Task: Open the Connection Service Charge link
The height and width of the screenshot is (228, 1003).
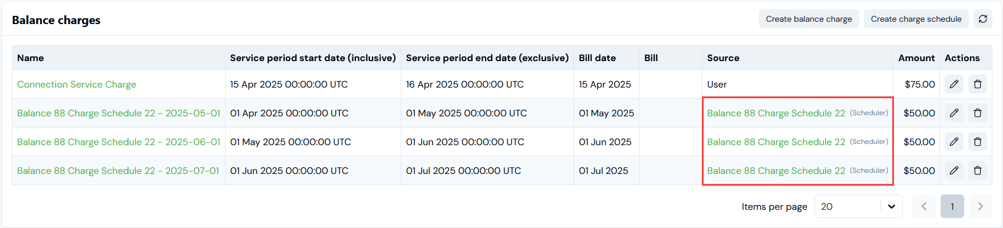Action: (x=77, y=84)
